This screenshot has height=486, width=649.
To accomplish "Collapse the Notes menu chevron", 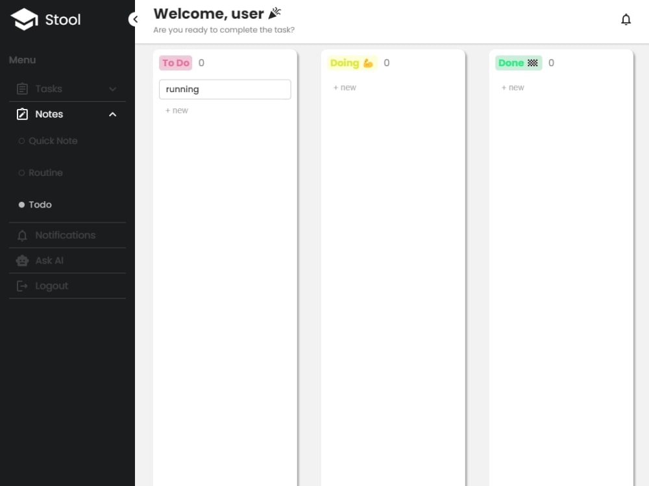I will [112, 114].
